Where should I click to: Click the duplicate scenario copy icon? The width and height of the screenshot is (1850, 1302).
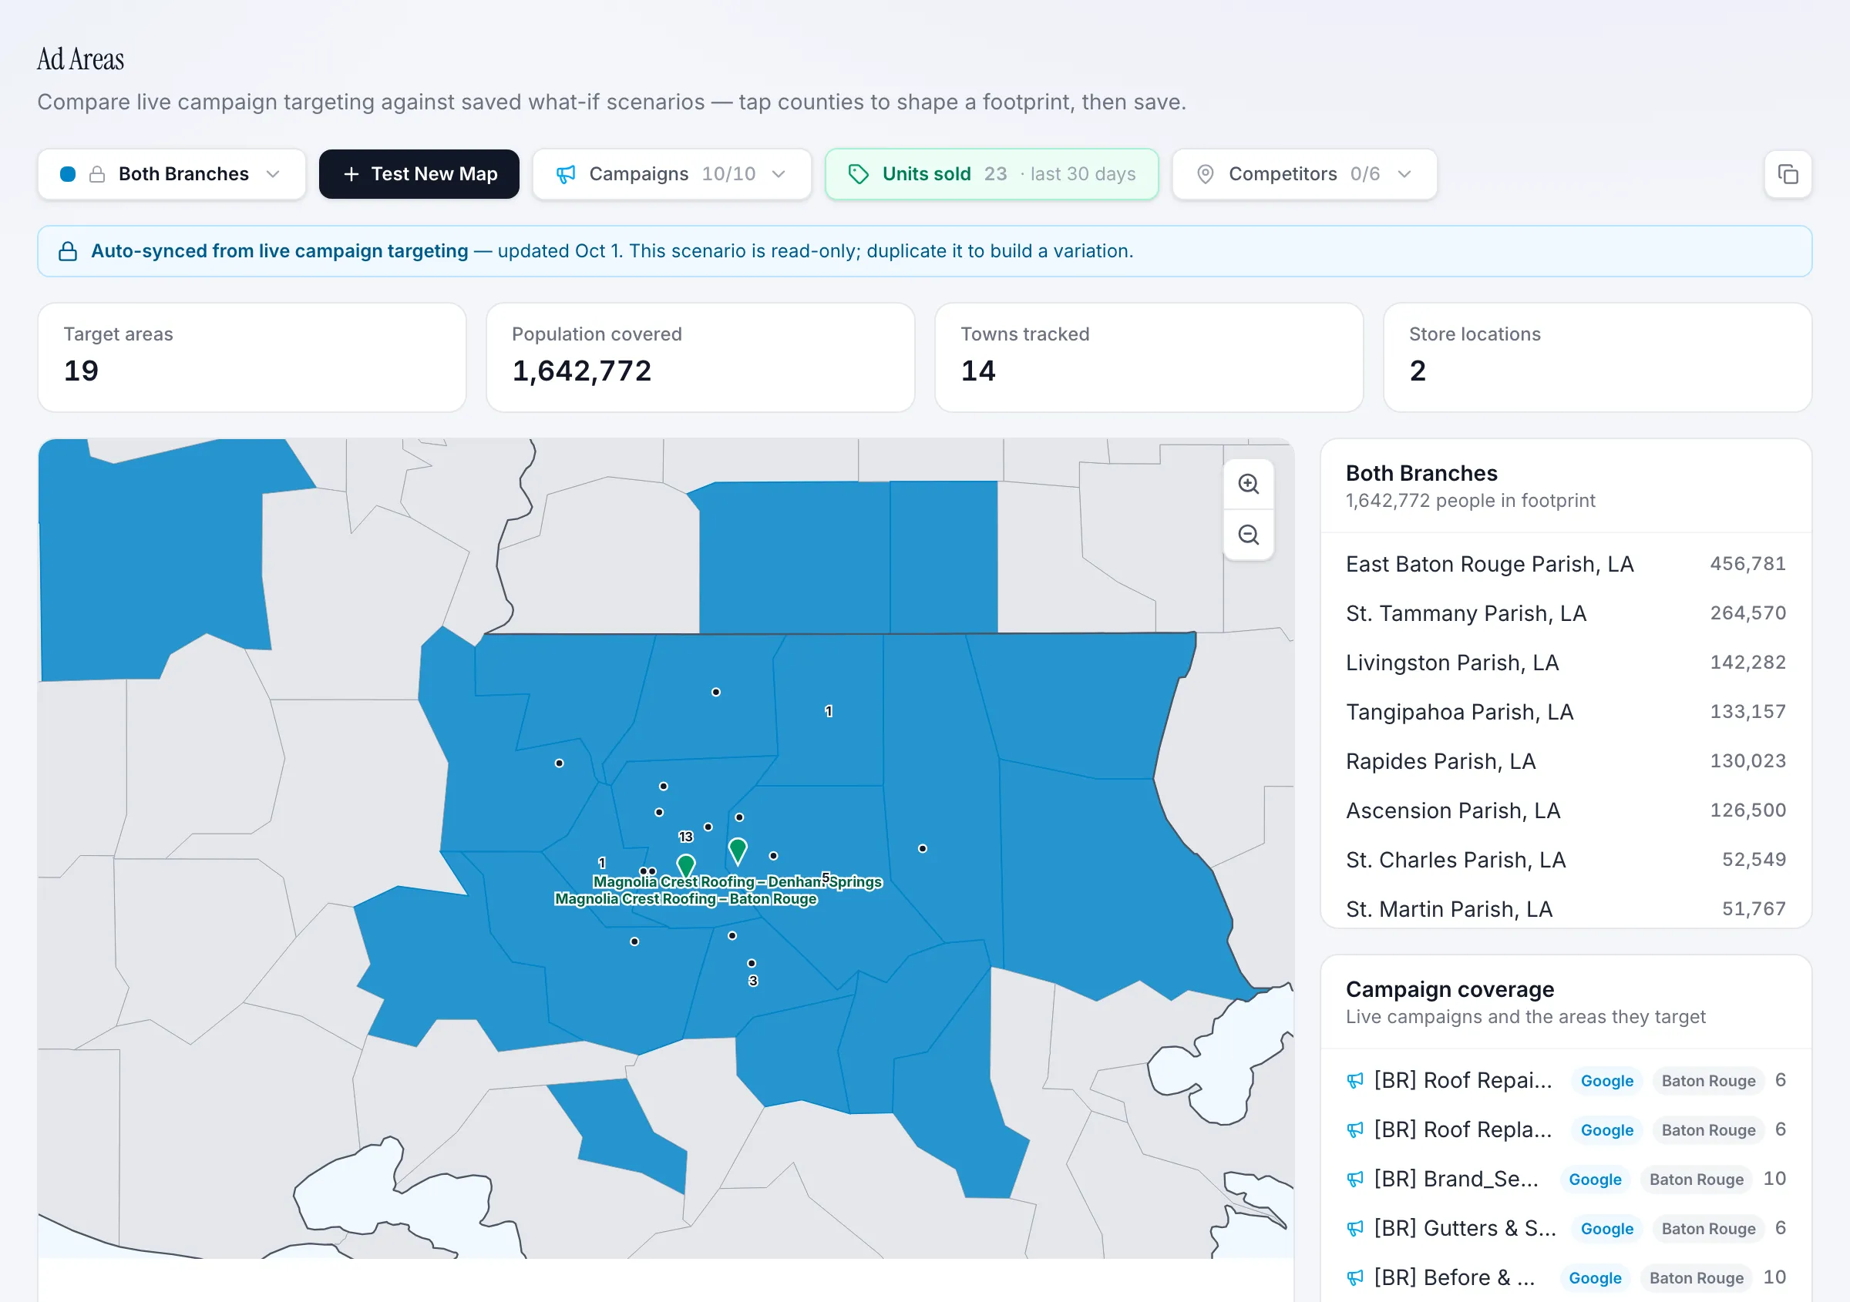[x=1787, y=174]
